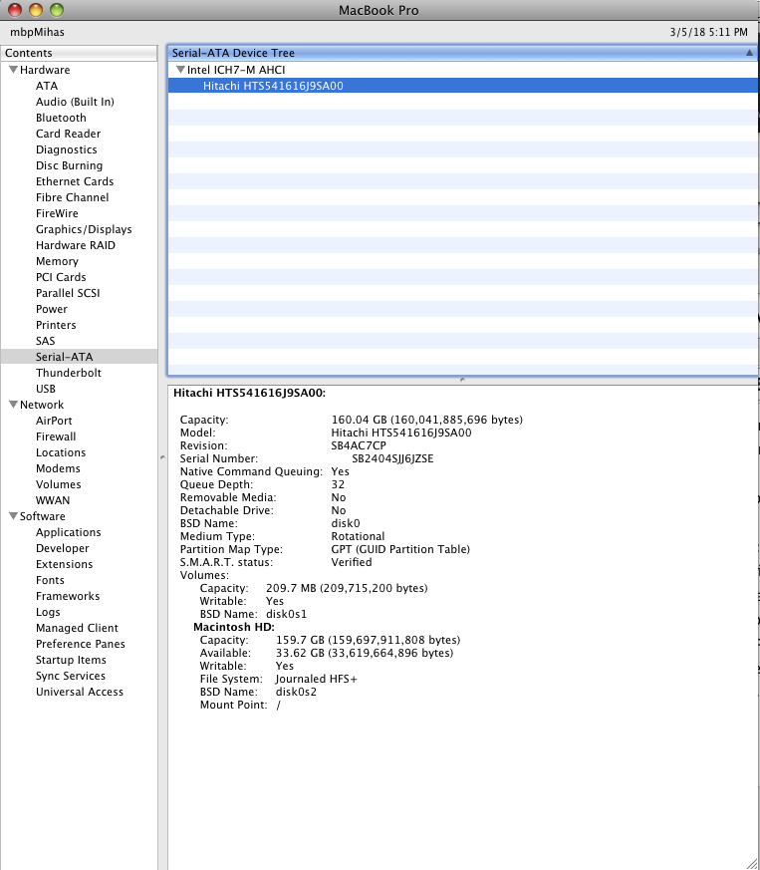Screen dimensions: 760x870
Task: Select Managed Client entry
Action: (x=77, y=628)
